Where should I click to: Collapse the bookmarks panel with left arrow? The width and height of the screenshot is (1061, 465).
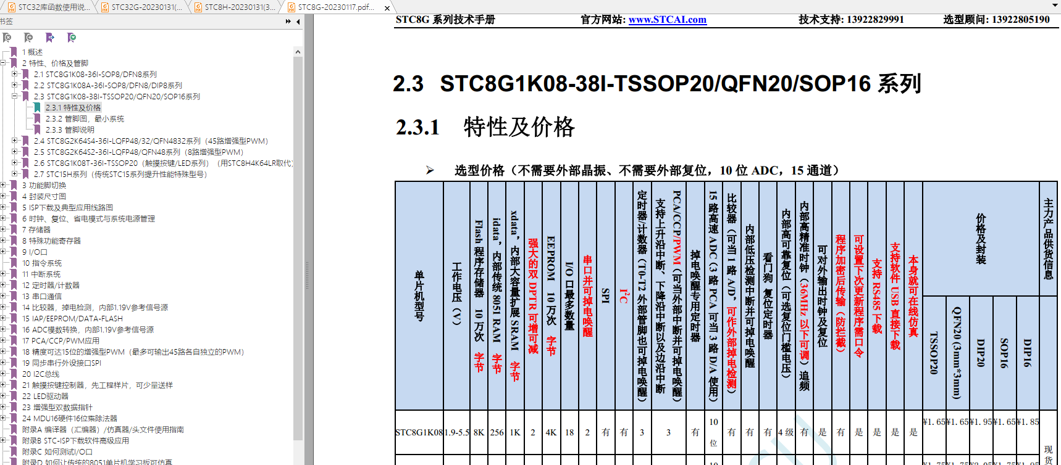click(x=298, y=22)
